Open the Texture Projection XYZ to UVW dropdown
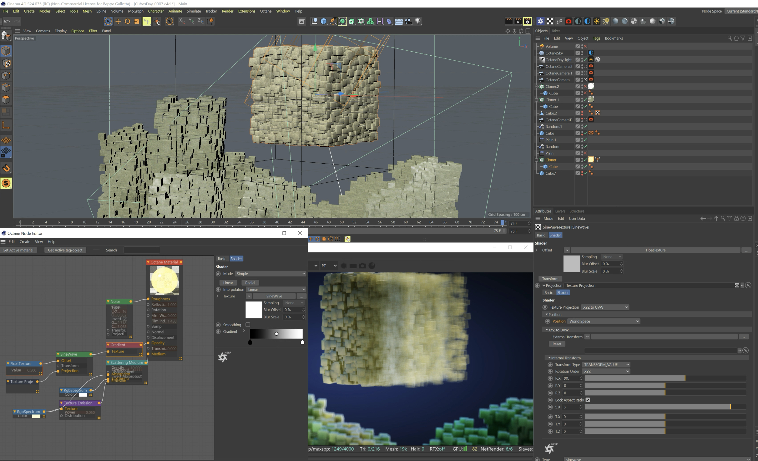 [605, 307]
